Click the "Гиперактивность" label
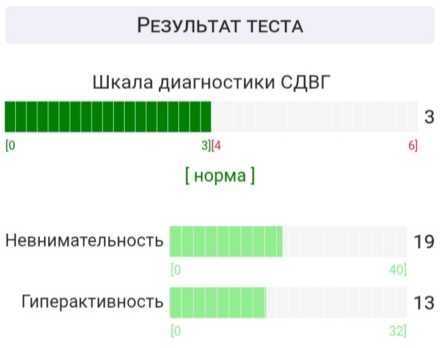The height and width of the screenshot is (348, 440). [x=92, y=302]
